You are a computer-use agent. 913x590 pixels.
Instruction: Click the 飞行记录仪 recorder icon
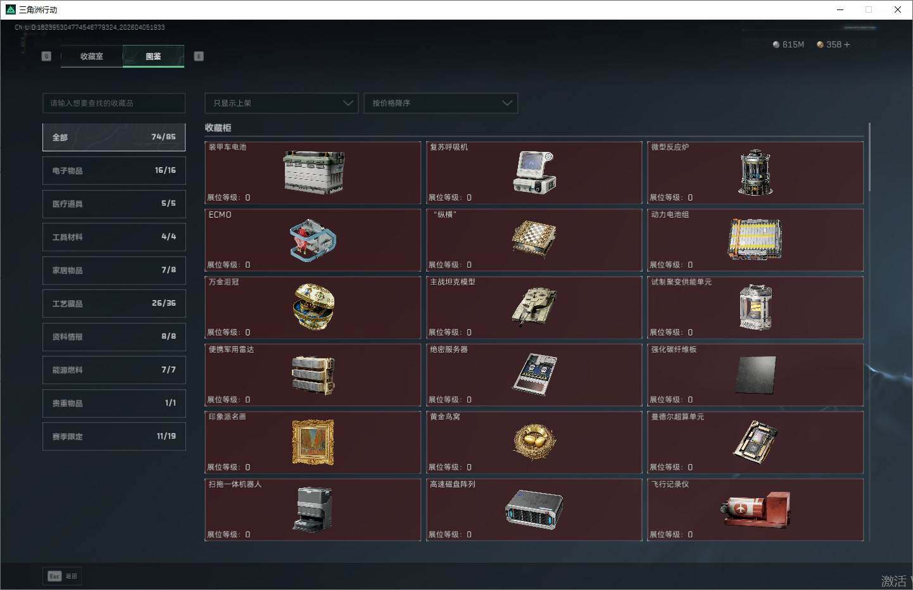(755, 509)
